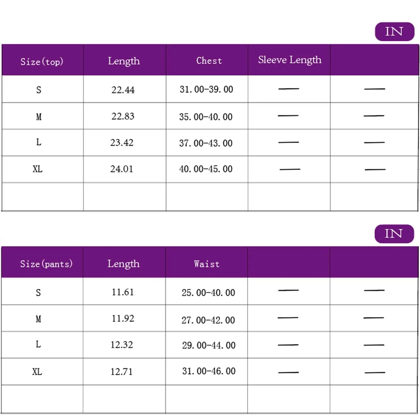Image resolution: width=420 pixels, height=420 pixels.
Task: Click the Waist column header
Action: (207, 264)
